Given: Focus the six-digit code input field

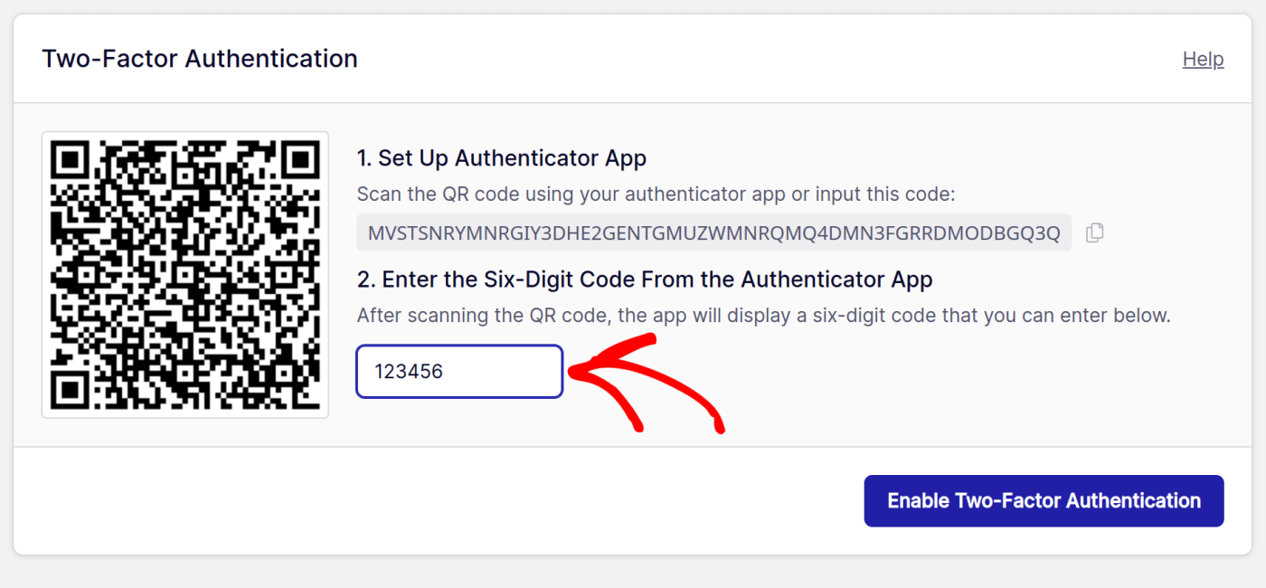Looking at the screenshot, I should 458,371.
